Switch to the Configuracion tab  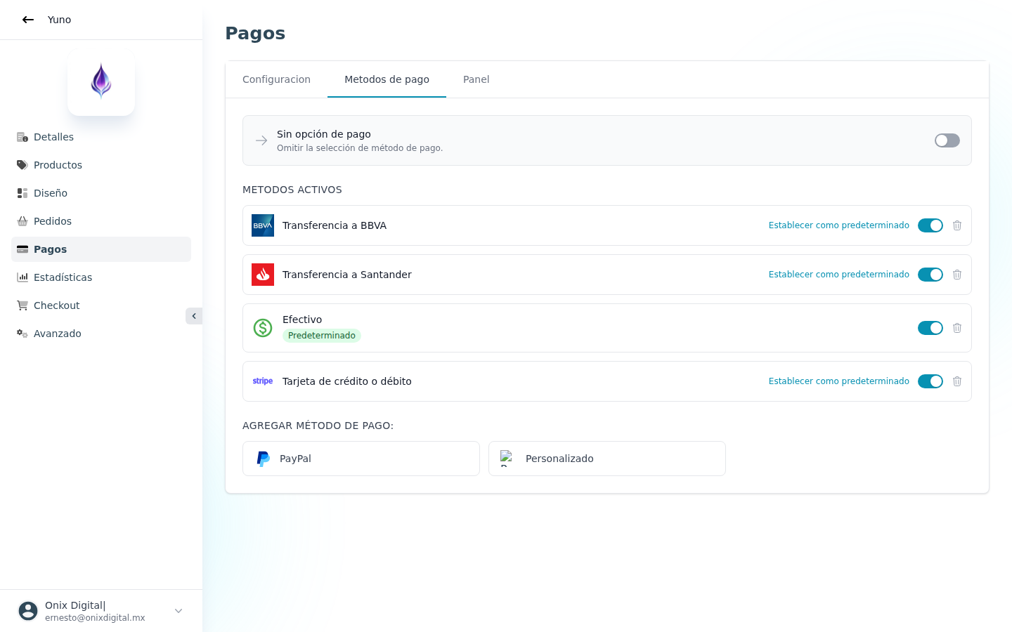coord(276,79)
